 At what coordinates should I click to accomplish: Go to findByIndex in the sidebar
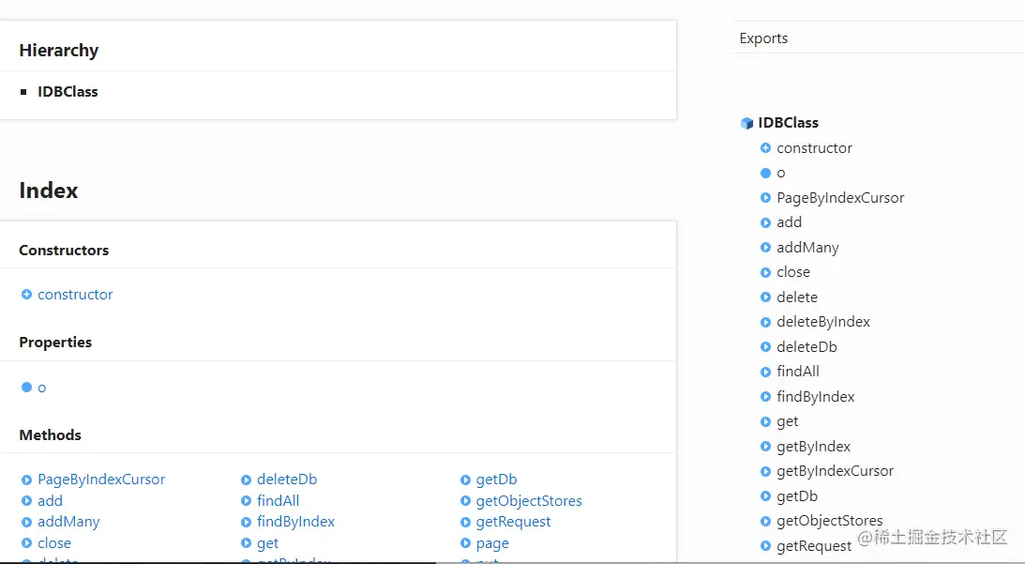coord(815,397)
